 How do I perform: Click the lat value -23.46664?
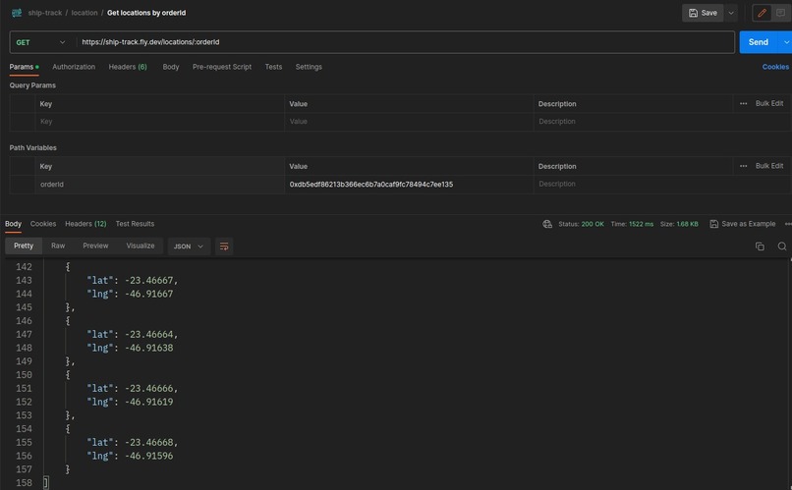tap(149, 334)
